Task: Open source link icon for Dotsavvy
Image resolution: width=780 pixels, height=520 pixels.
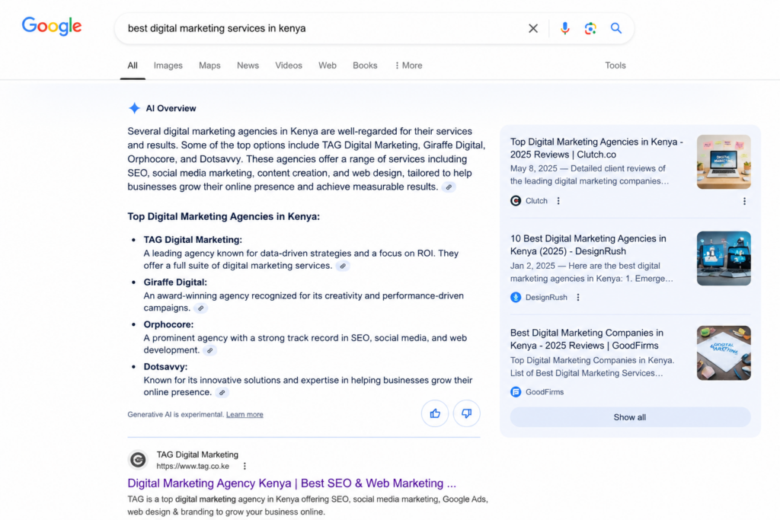Action: coord(222,393)
